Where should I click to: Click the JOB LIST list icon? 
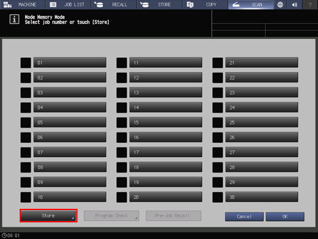[x=53, y=4]
